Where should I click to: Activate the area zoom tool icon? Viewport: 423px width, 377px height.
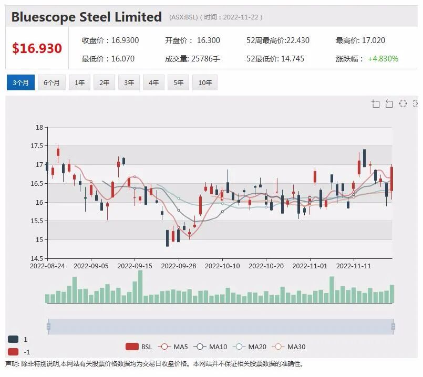[375, 103]
